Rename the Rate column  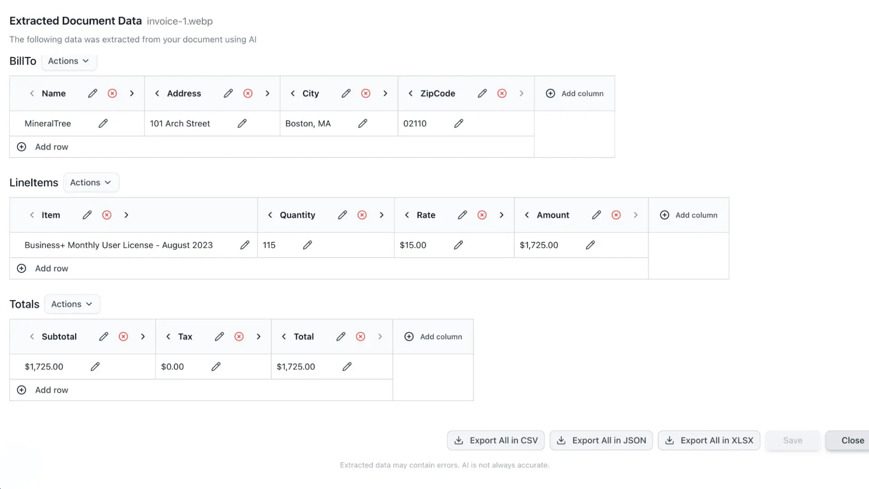point(462,215)
